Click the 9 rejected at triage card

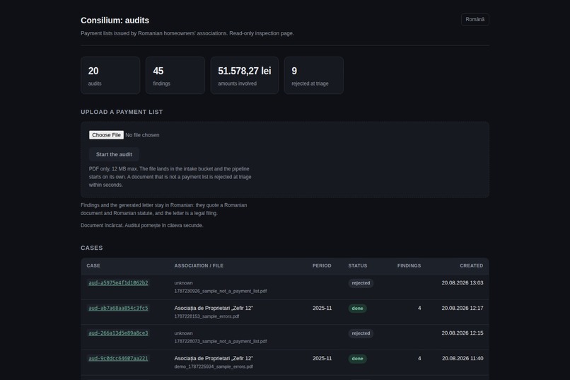tap(314, 75)
